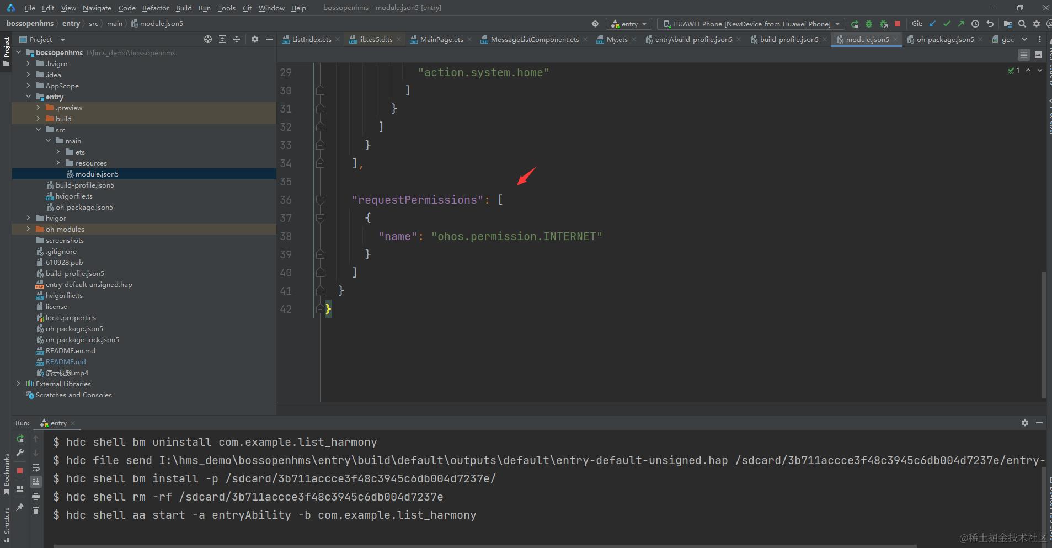Click the green Debug bug icon
The image size is (1052, 548).
tap(869, 24)
